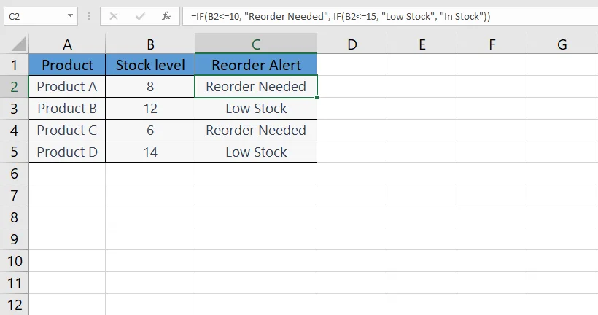The image size is (598, 315).
Task: Select row 4 header
Action: tap(14, 131)
